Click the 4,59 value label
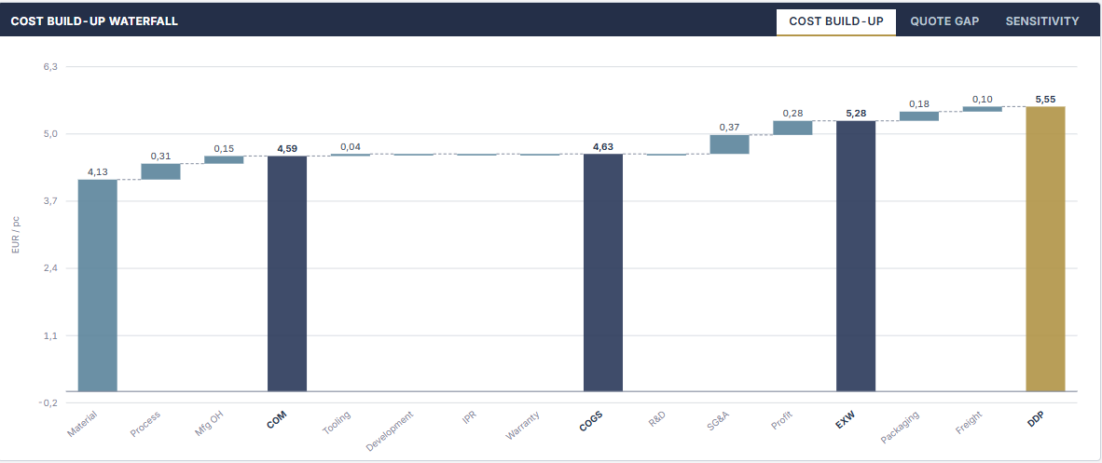Viewport: 1102px width, 463px height. pos(287,148)
